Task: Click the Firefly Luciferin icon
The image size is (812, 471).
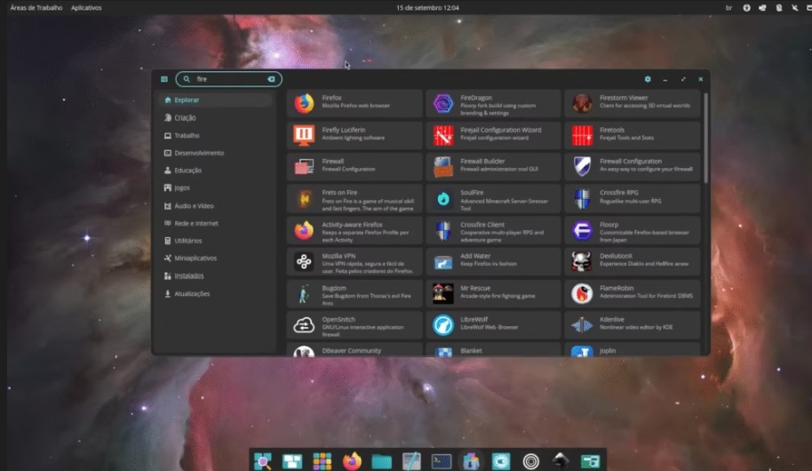Action: pyautogui.click(x=305, y=135)
